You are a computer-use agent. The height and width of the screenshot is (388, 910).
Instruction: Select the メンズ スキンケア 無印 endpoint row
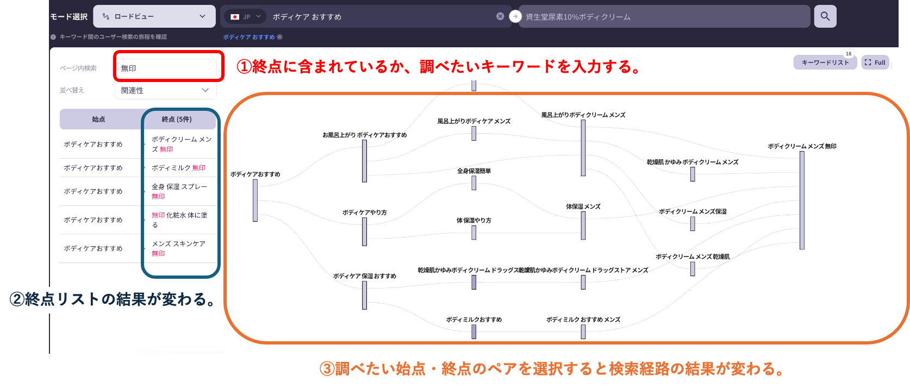point(178,248)
